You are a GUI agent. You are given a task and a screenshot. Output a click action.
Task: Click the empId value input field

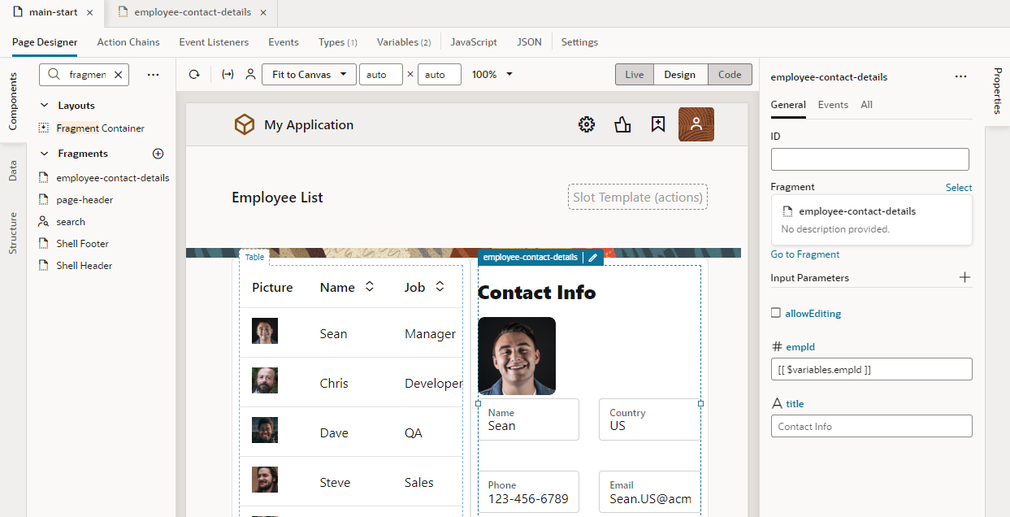click(x=871, y=369)
